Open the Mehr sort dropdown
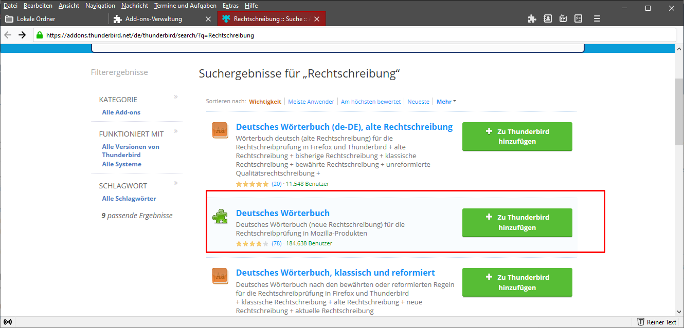The image size is (684, 328). coord(446,102)
